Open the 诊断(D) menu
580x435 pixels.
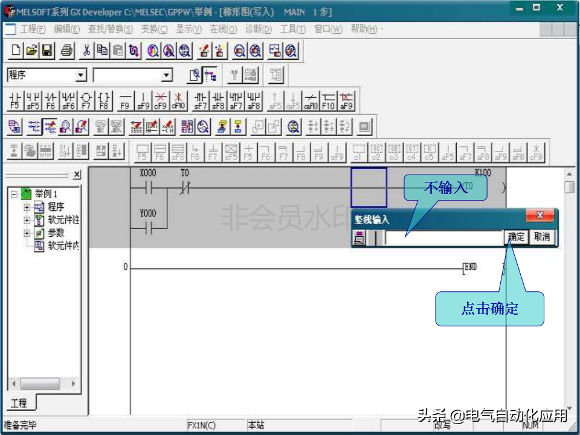pos(259,29)
